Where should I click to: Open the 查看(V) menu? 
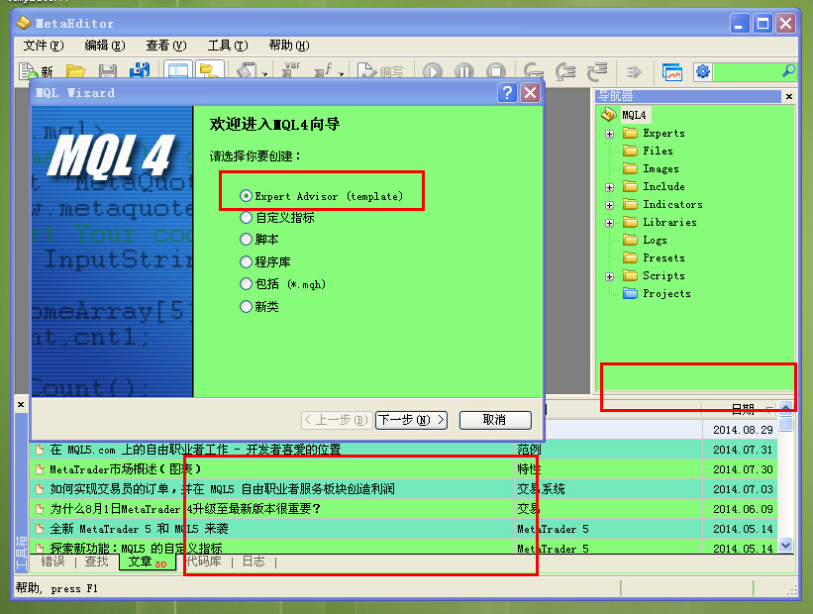pos(166,46)
